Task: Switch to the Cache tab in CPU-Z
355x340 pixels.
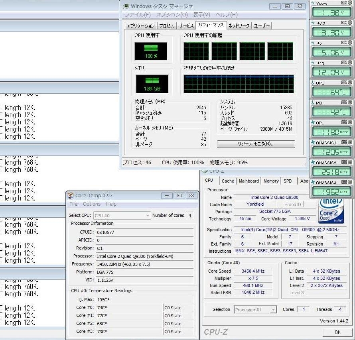Action: click(x=228, y=181)
